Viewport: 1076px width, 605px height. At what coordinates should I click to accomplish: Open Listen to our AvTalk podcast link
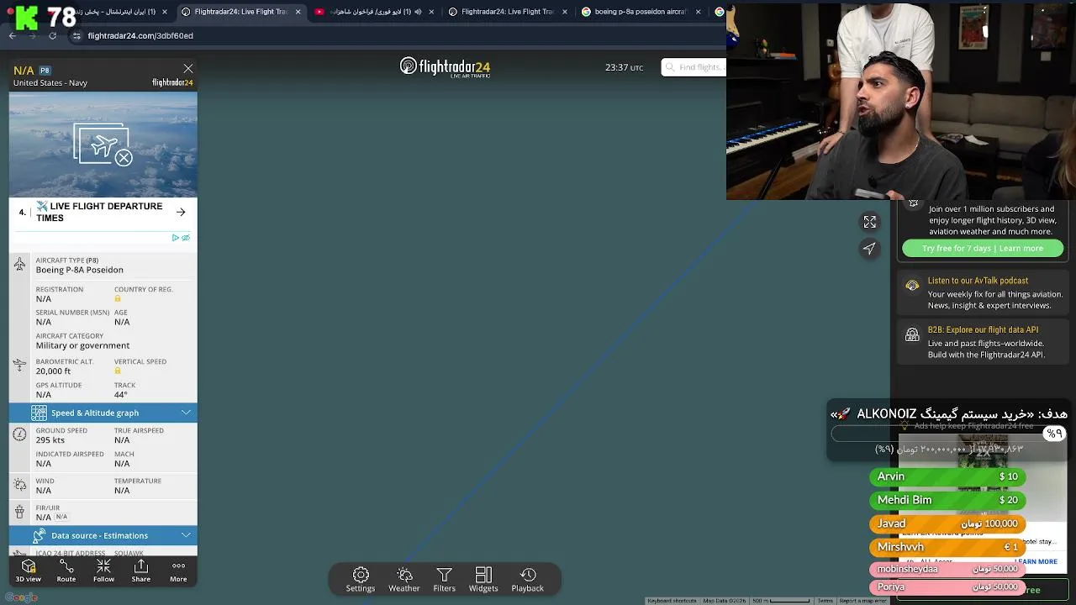tap(978, 281)
